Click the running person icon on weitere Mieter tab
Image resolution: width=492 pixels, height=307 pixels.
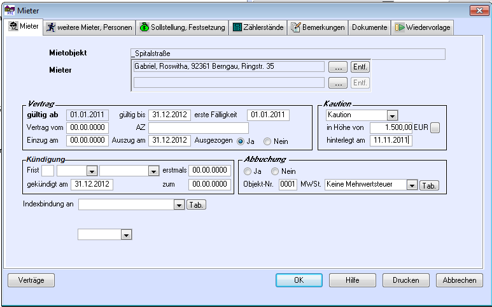tap(50, 27)
